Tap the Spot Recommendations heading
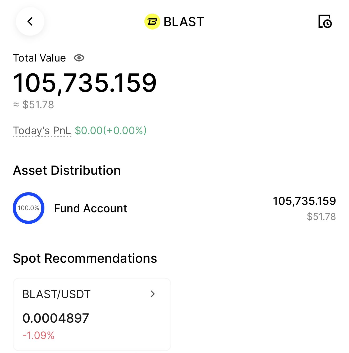The height and width of the screenshot is (353, 349). 85,258
